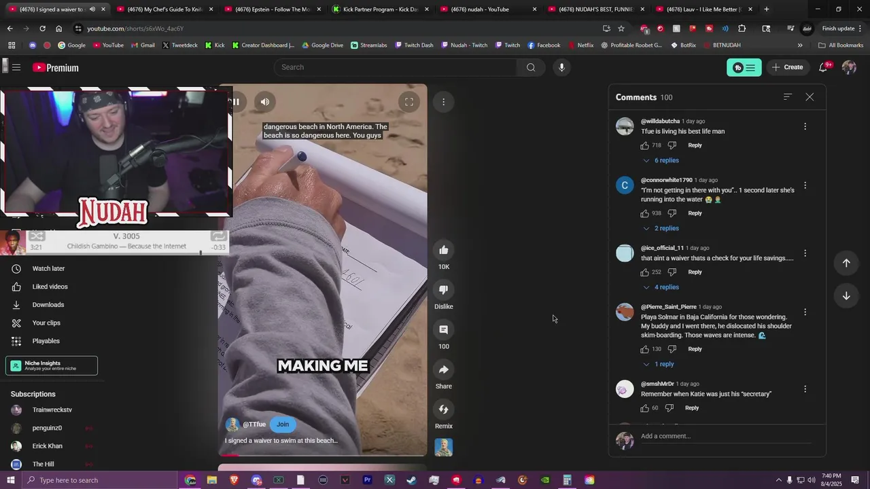Click the Create button

[787, 67]
